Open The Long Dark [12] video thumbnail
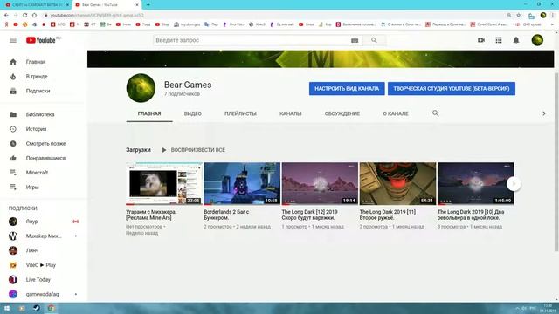 pos(320,184)
